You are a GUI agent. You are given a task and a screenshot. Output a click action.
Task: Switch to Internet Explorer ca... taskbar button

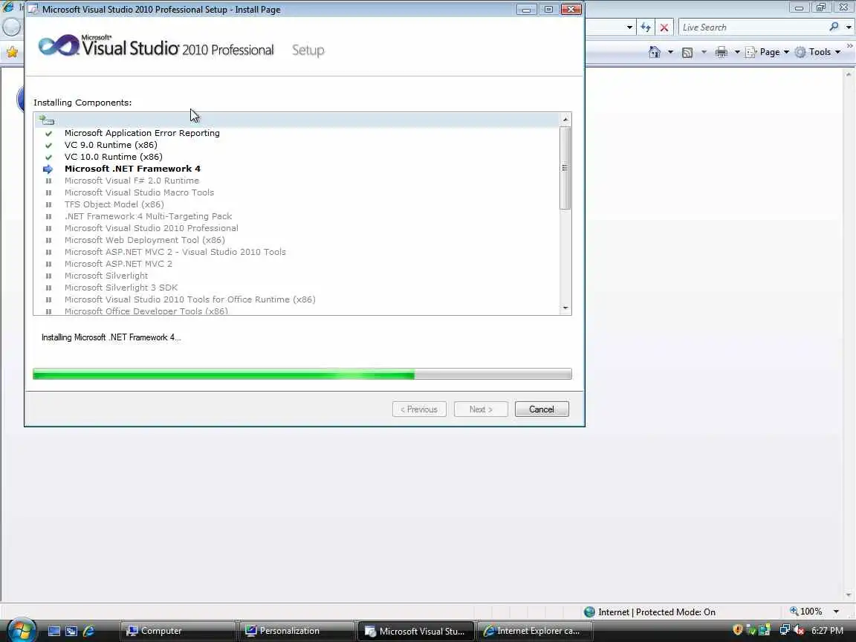[534, 631]
